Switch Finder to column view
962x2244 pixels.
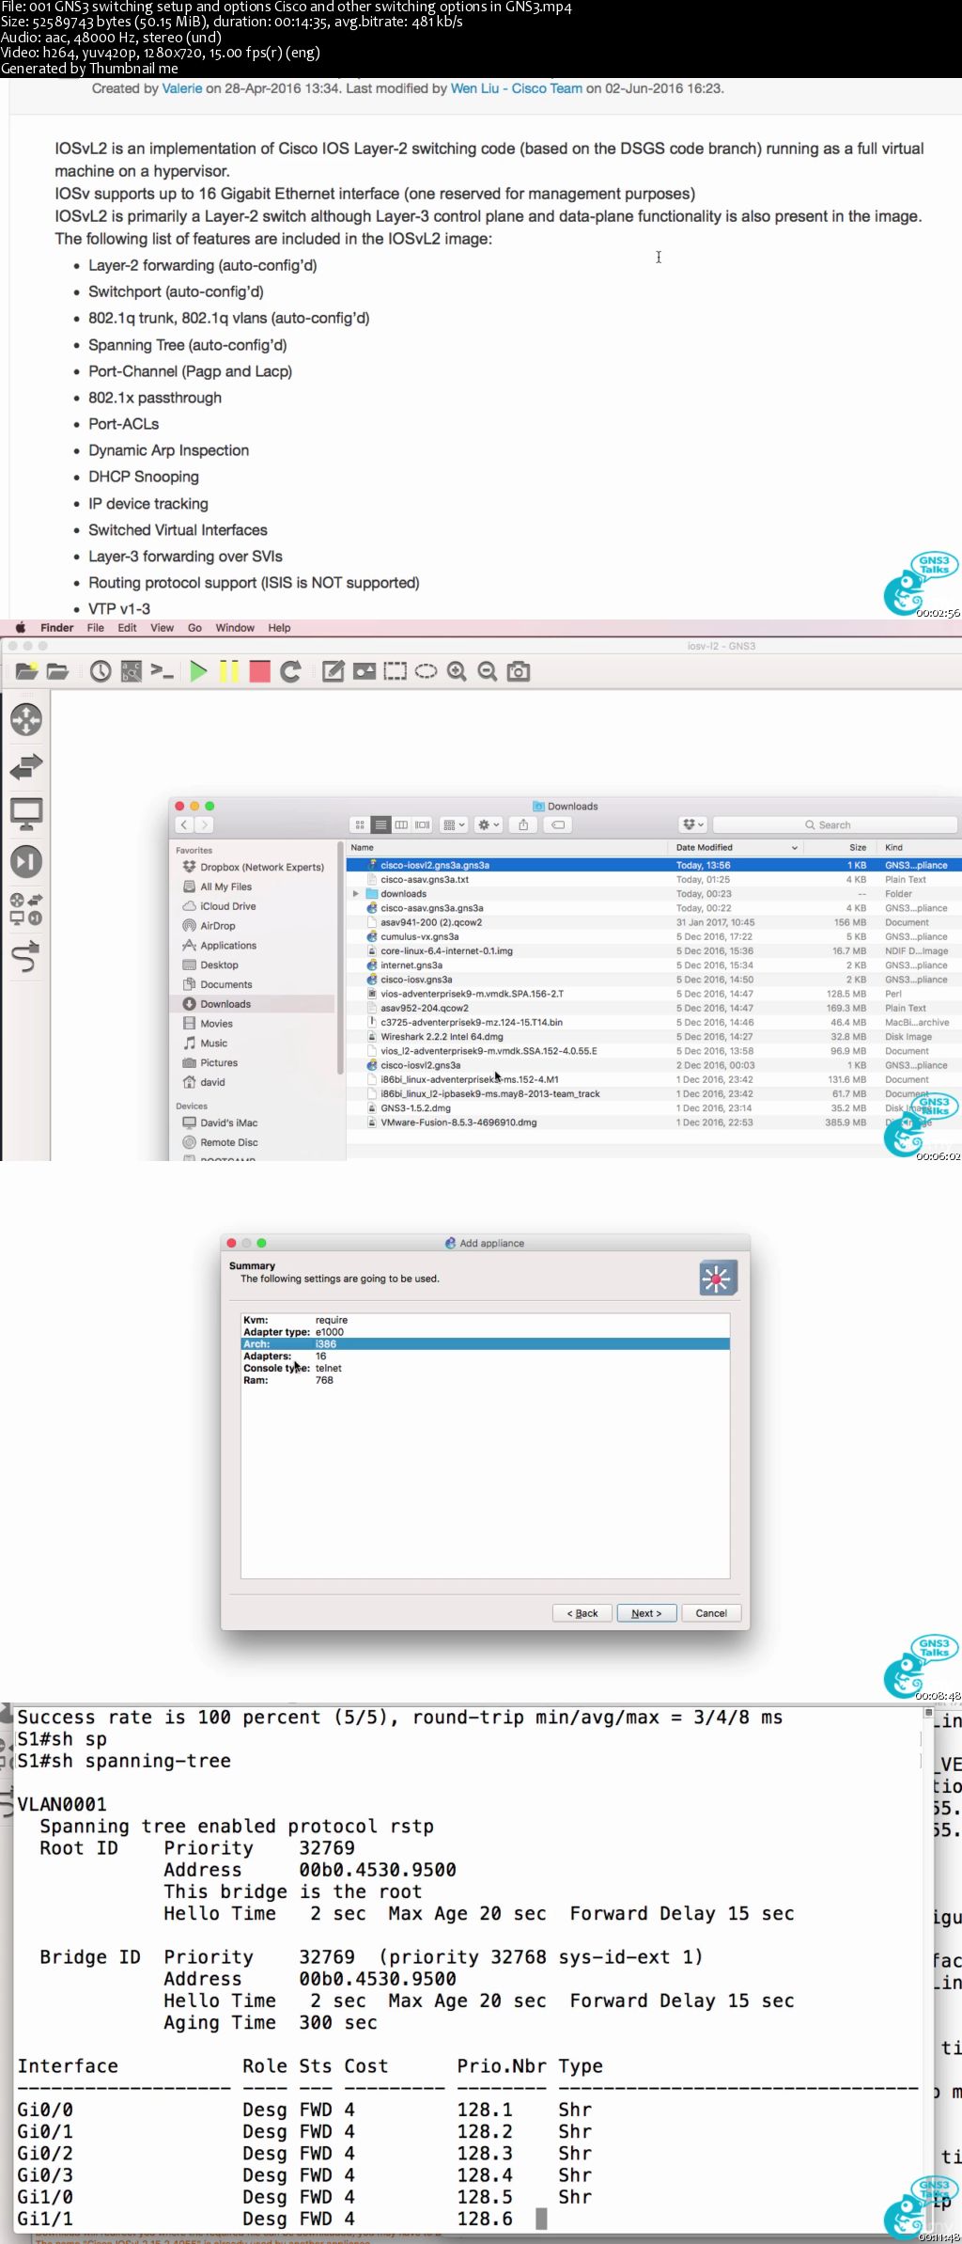tap(401, 824)
